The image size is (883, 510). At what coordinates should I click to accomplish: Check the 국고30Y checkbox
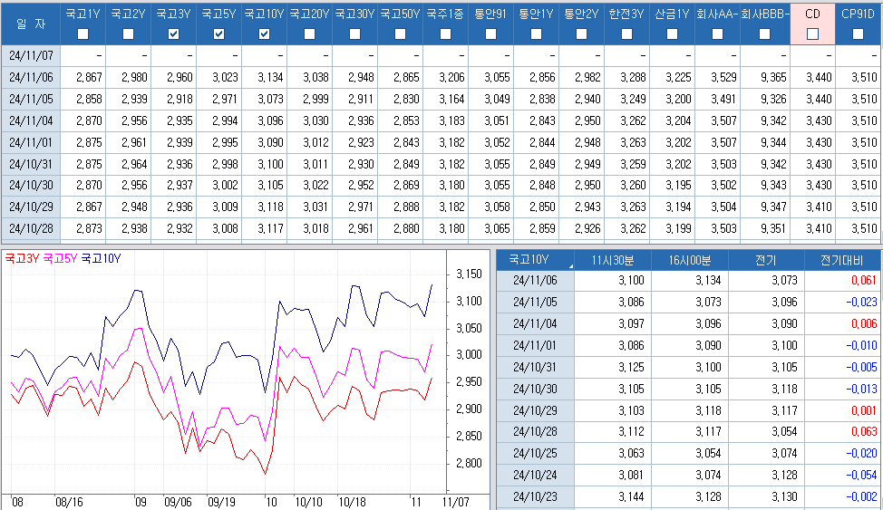click(354, 34)
